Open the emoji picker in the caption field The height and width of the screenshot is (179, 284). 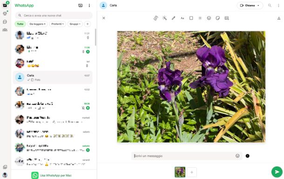pyautogui.click(x=237, y=156)
